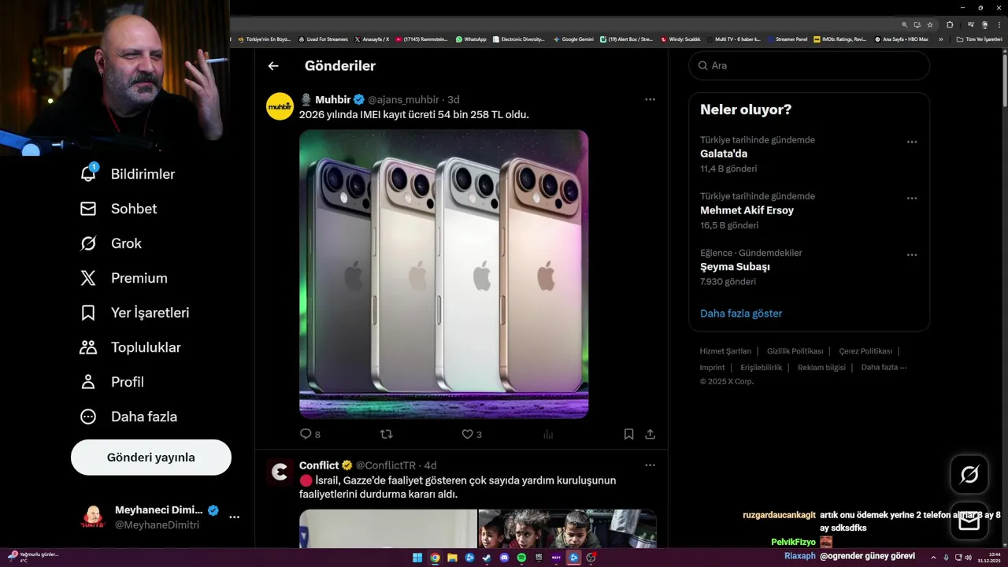The width and height of the screenshot is (1008, 567).
Task: Open options for Mehmet Akif Ersoy trend
Action: (x=912, y=198)
